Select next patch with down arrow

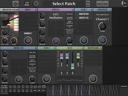pos(88,5)
